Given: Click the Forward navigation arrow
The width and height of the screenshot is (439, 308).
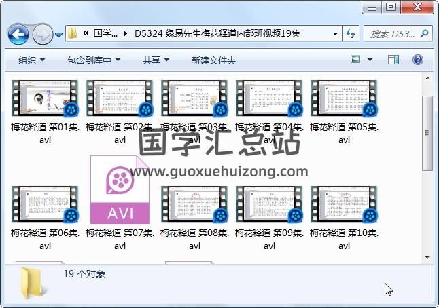Looking at the screenshot, I should click(43, 35).
